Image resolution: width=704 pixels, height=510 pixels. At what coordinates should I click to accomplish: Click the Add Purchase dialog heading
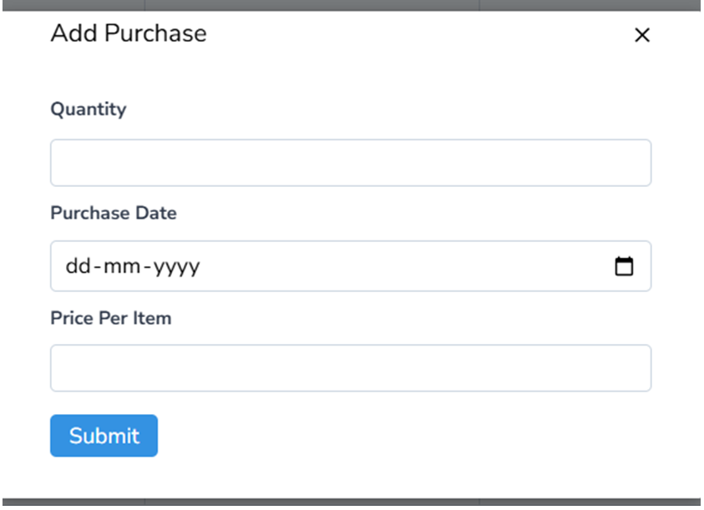[129, 33]
